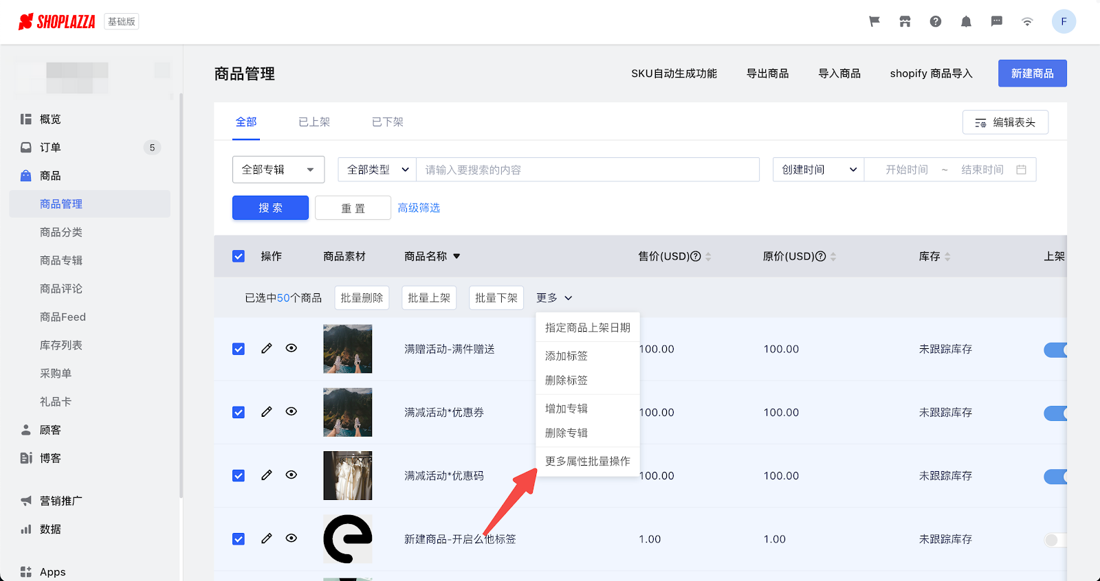The width and height of the screenshot is (1100, 581).
Task: Click the wifi signal icon
Action: 1027,21
